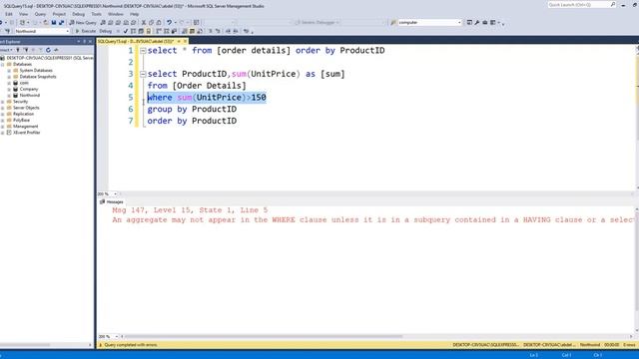Expand the System Databases node
This screenshot has height=359, width=639.
(9, 71)
